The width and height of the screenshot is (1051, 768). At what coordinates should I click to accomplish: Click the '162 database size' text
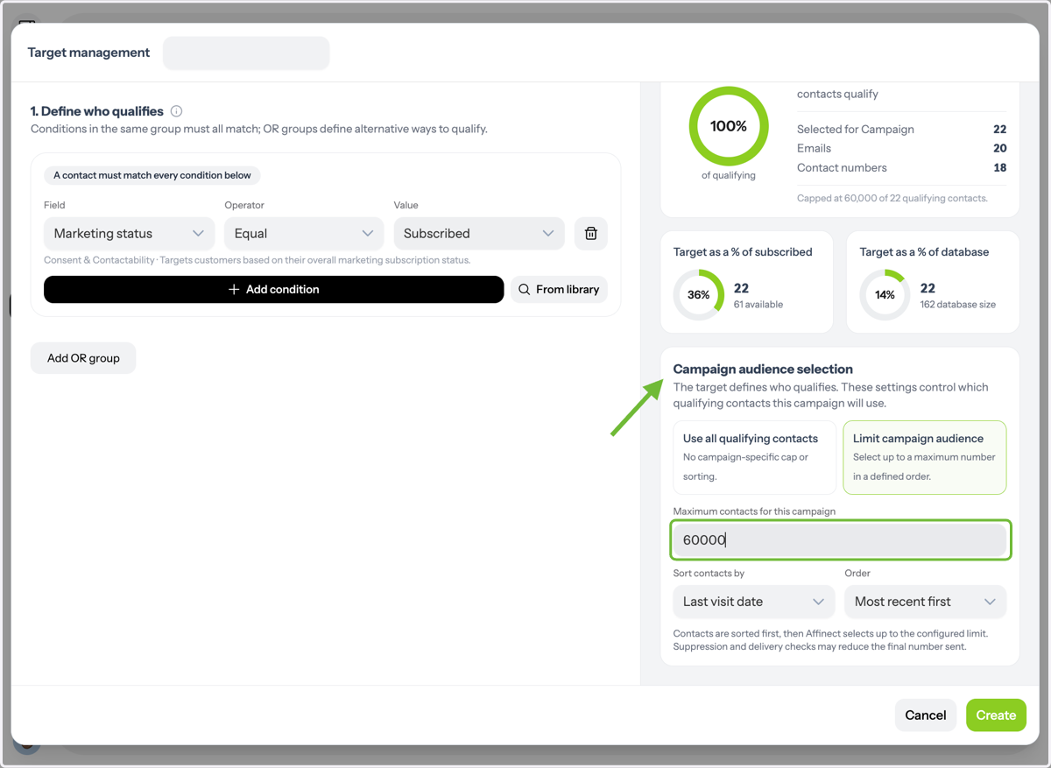(958, 305)
